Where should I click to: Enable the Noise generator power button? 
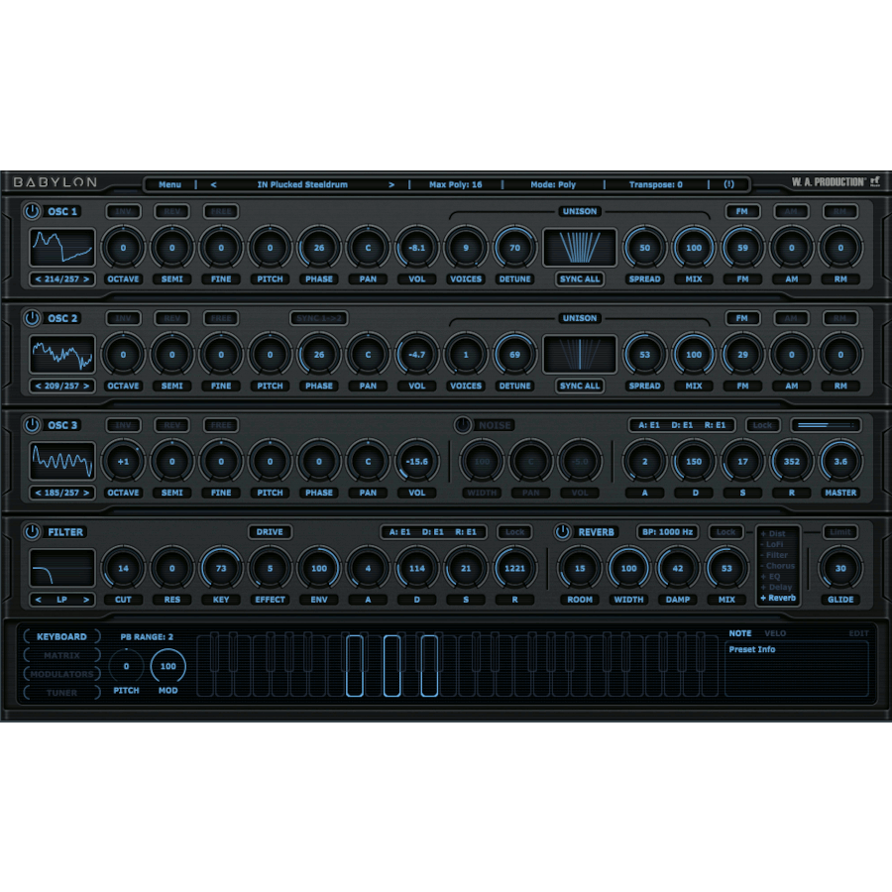pyautogui.click(x=463, y=425)
